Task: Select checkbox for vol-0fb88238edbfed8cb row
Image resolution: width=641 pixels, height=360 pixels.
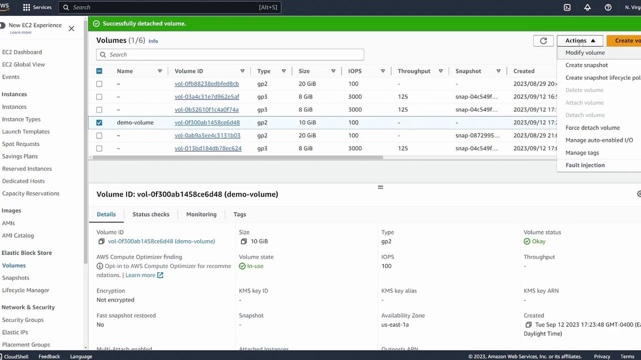Action: click(x=99, y=84)
